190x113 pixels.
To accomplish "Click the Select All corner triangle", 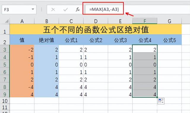I will click(7, 21).
